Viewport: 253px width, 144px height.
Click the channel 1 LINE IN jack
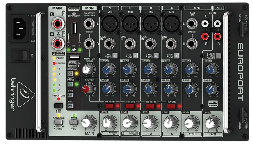[x=110, y=44]
